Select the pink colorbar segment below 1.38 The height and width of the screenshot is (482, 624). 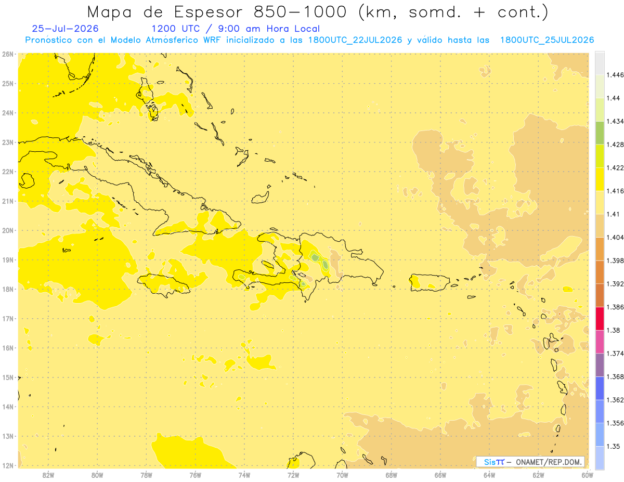point(600,342)
